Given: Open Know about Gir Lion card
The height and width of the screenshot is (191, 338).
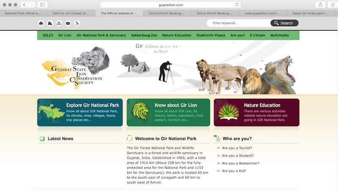Looking at the screenshot, I should [168, 113].
